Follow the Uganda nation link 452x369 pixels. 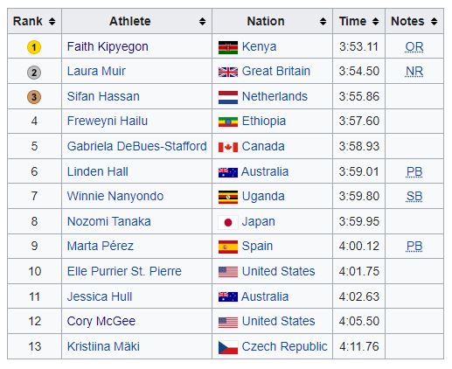[x=263, y=196]
